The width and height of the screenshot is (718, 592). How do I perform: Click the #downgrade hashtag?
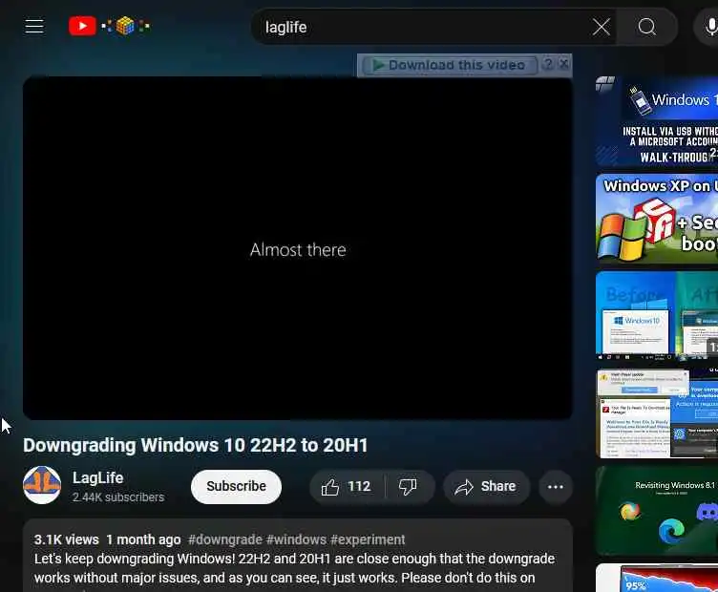(224, 539)
